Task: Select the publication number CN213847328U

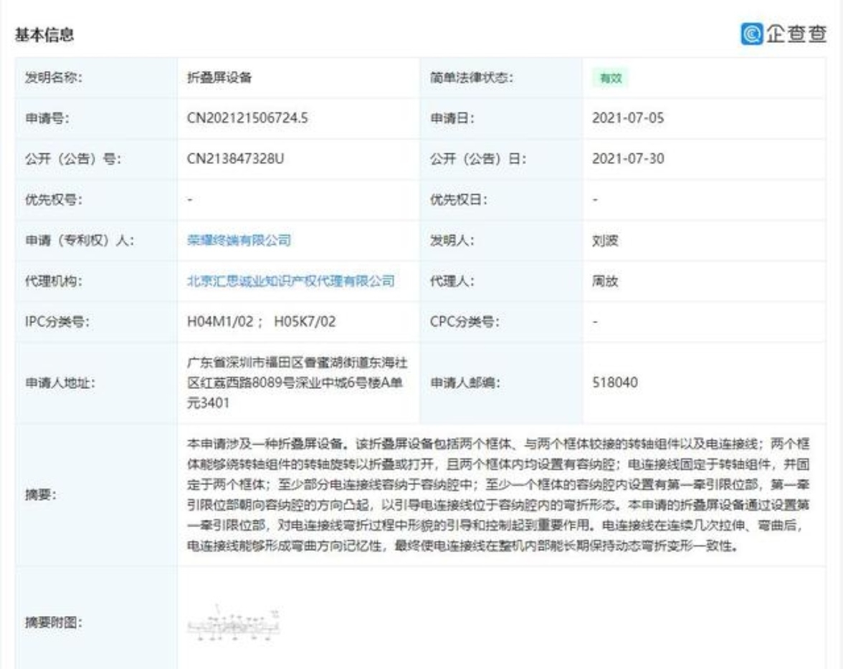Action: (235, 159)
